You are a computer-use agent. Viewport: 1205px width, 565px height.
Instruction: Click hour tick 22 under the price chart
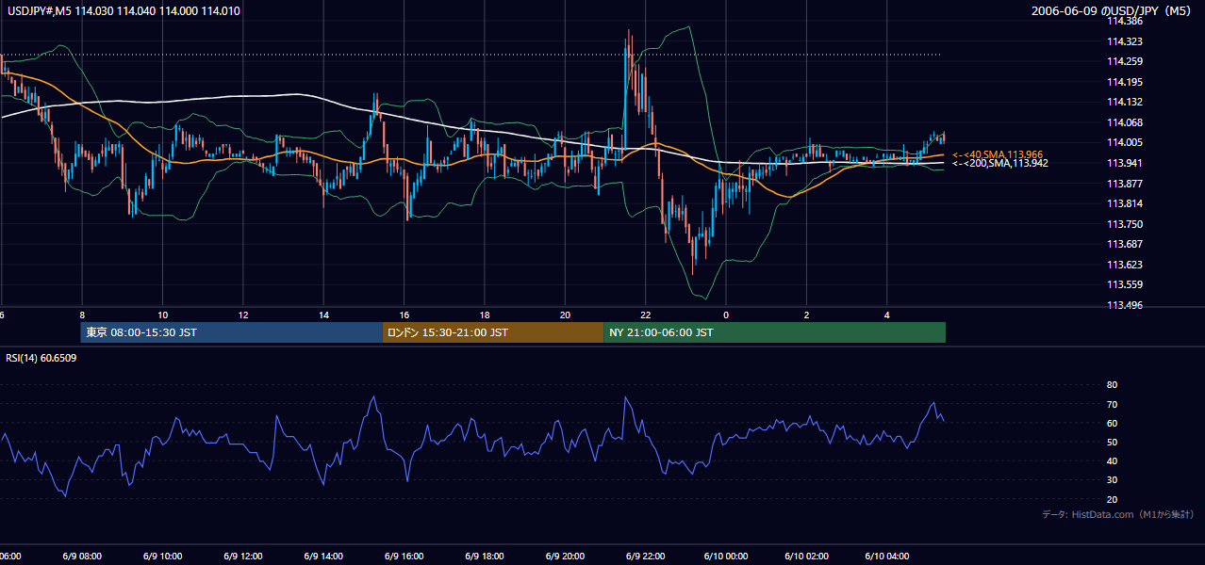point(645,315)
